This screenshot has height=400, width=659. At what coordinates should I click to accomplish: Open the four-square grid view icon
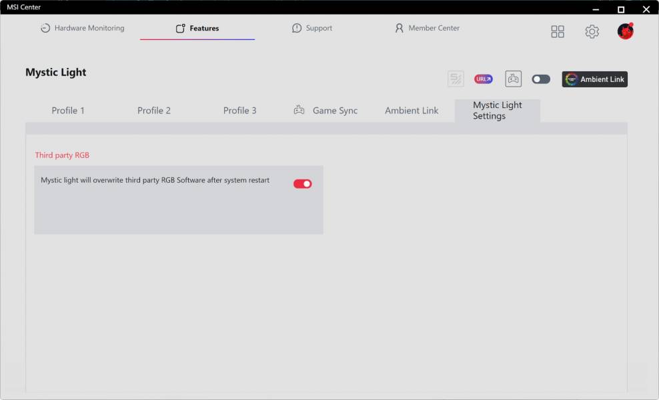click(558, 31)
